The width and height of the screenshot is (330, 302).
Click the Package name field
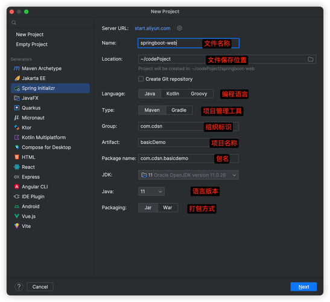[188, 158]
